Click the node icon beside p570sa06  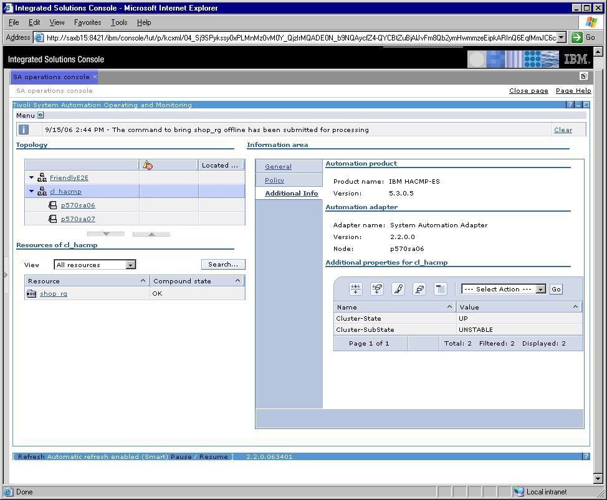[52, 205]
